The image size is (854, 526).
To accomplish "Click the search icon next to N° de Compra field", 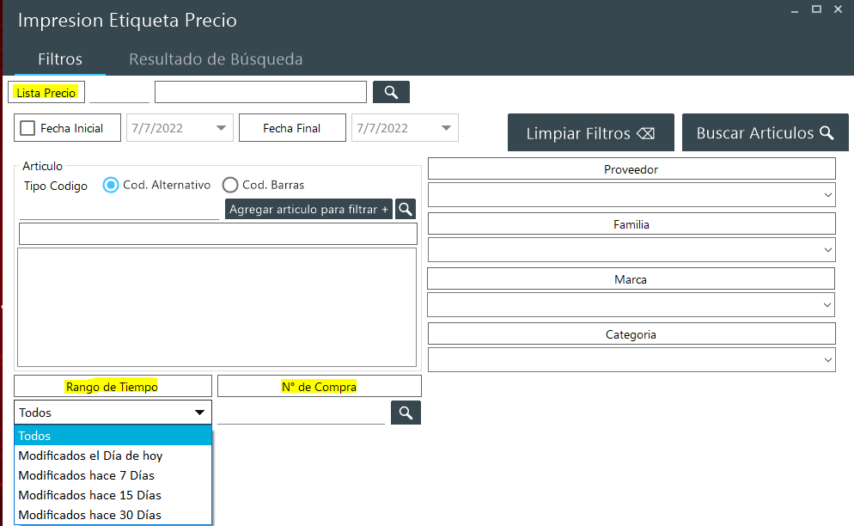I will 406,413.
